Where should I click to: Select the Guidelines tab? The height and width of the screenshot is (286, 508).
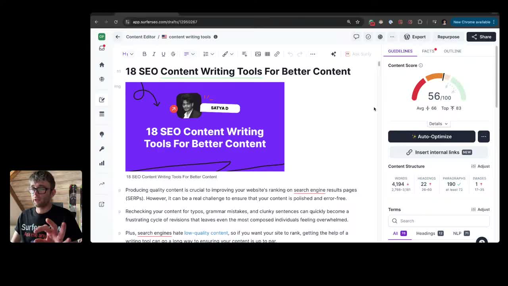click(x=400, y=51)
